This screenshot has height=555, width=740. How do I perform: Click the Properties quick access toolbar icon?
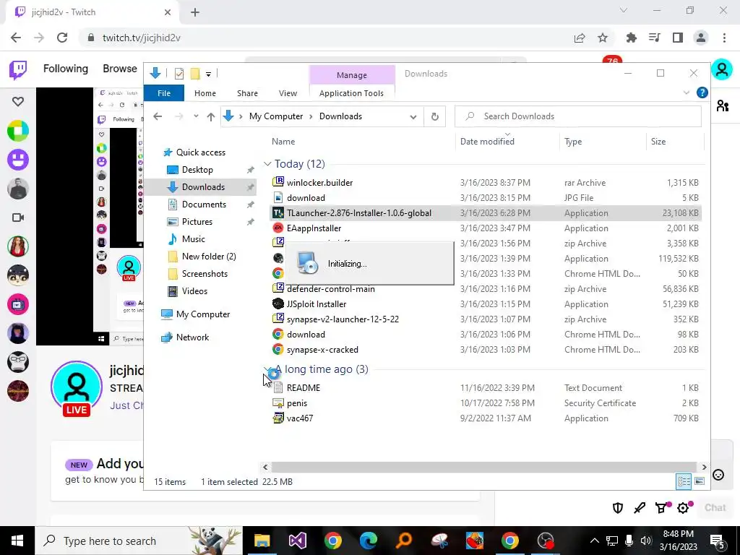coord(179,74)
